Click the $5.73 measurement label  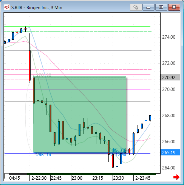click(119, 150)
